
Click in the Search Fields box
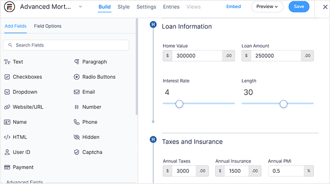pyautogui.click(x=66, y=45)
